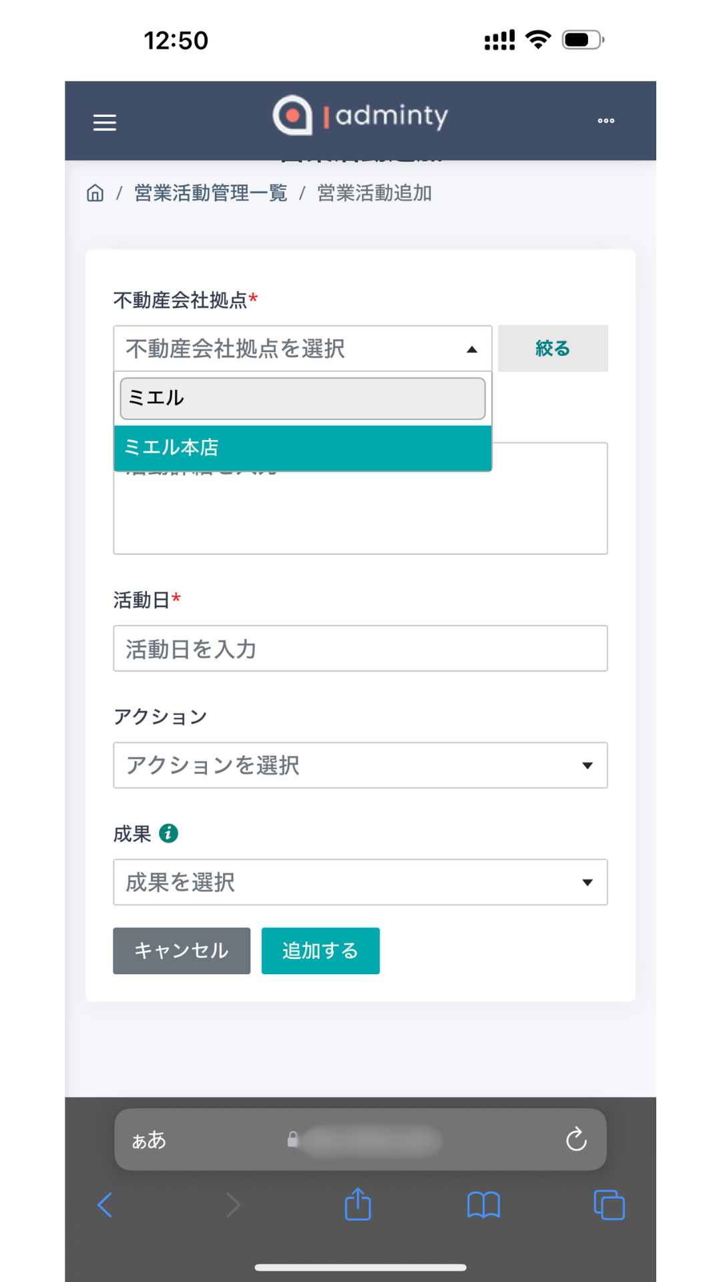Click the 成果 info icon
Screen dimensions: 721x1282
click(x=168, y=833)
